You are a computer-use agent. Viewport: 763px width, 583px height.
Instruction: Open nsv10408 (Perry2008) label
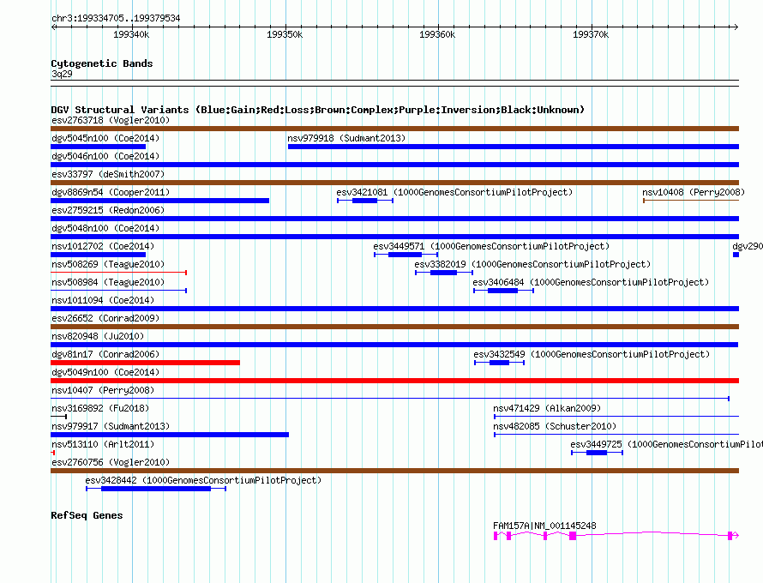click(694, 192)
